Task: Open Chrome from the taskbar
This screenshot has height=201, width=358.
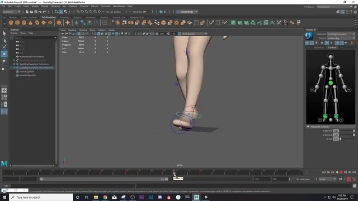Action: pos(105,197)
